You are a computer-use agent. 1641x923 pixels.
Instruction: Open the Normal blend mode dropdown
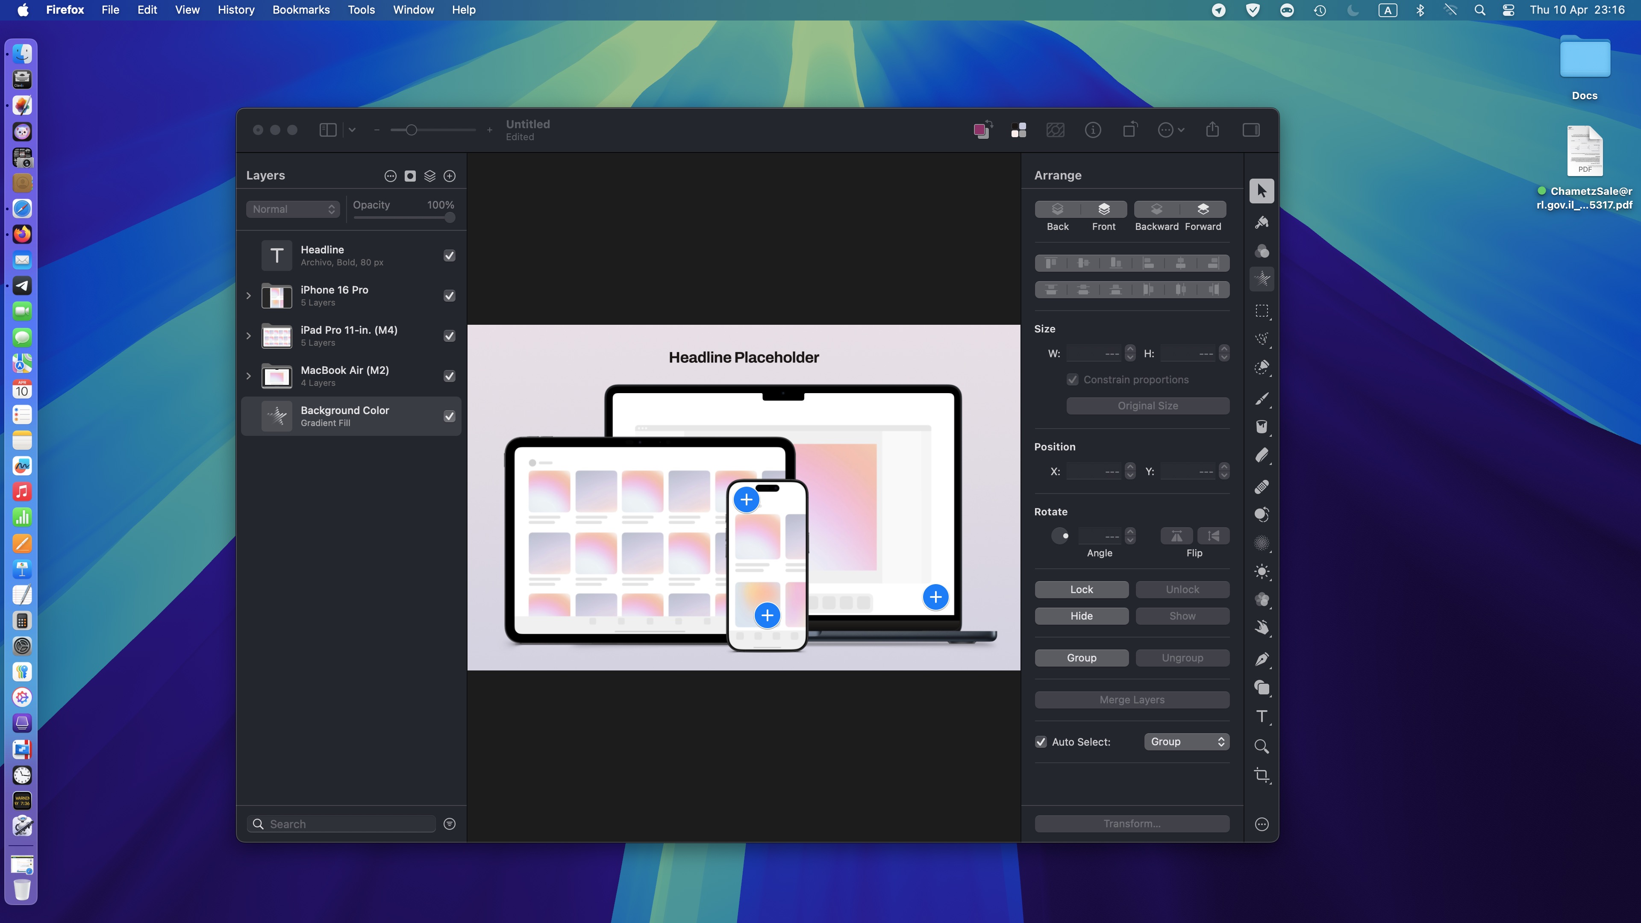293,209
